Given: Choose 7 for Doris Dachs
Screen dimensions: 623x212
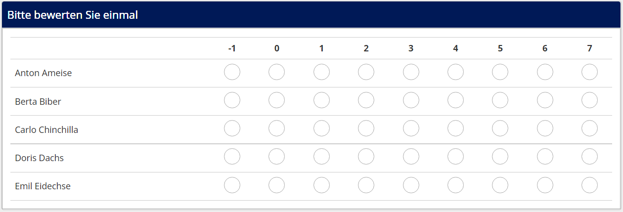Looking at the screenshot, I should (x=589, y=157).
